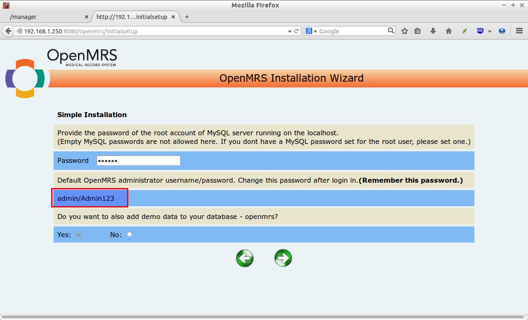528x320 pixels.
Task: Bookmark this page with the star icon
Action: pyautogui.click(x=405, y=31)
